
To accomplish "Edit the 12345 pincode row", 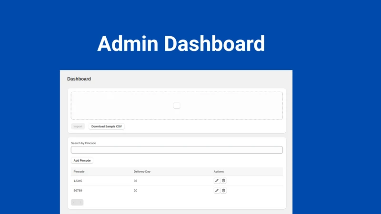I will pos(217,181).
